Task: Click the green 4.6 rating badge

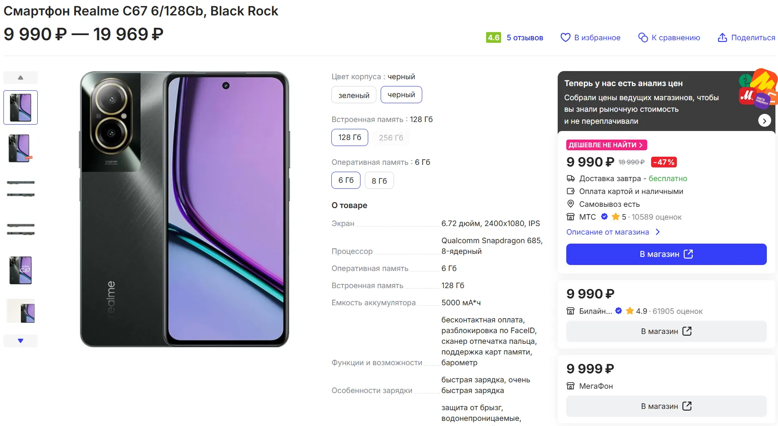Action: click(x=493, y=38)
